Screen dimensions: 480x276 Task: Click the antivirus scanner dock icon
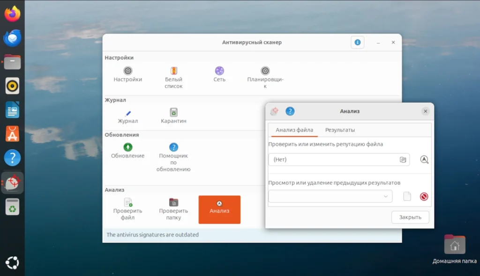tap(12, 182)
